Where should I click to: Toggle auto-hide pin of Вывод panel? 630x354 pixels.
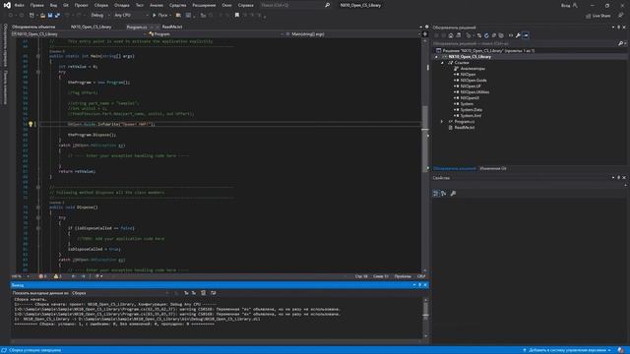click(x=420, y=285)
